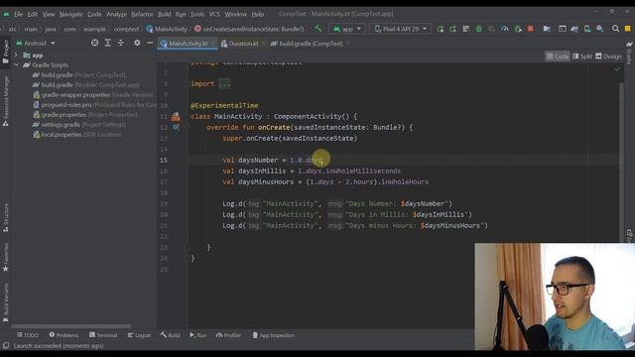Open the Refactor menu

(x=142, y=14)
